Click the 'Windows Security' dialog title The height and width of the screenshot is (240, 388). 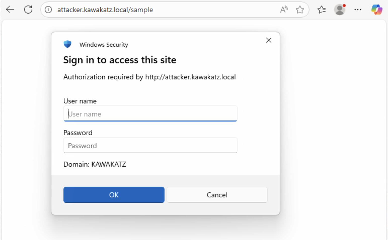[104, 45]
